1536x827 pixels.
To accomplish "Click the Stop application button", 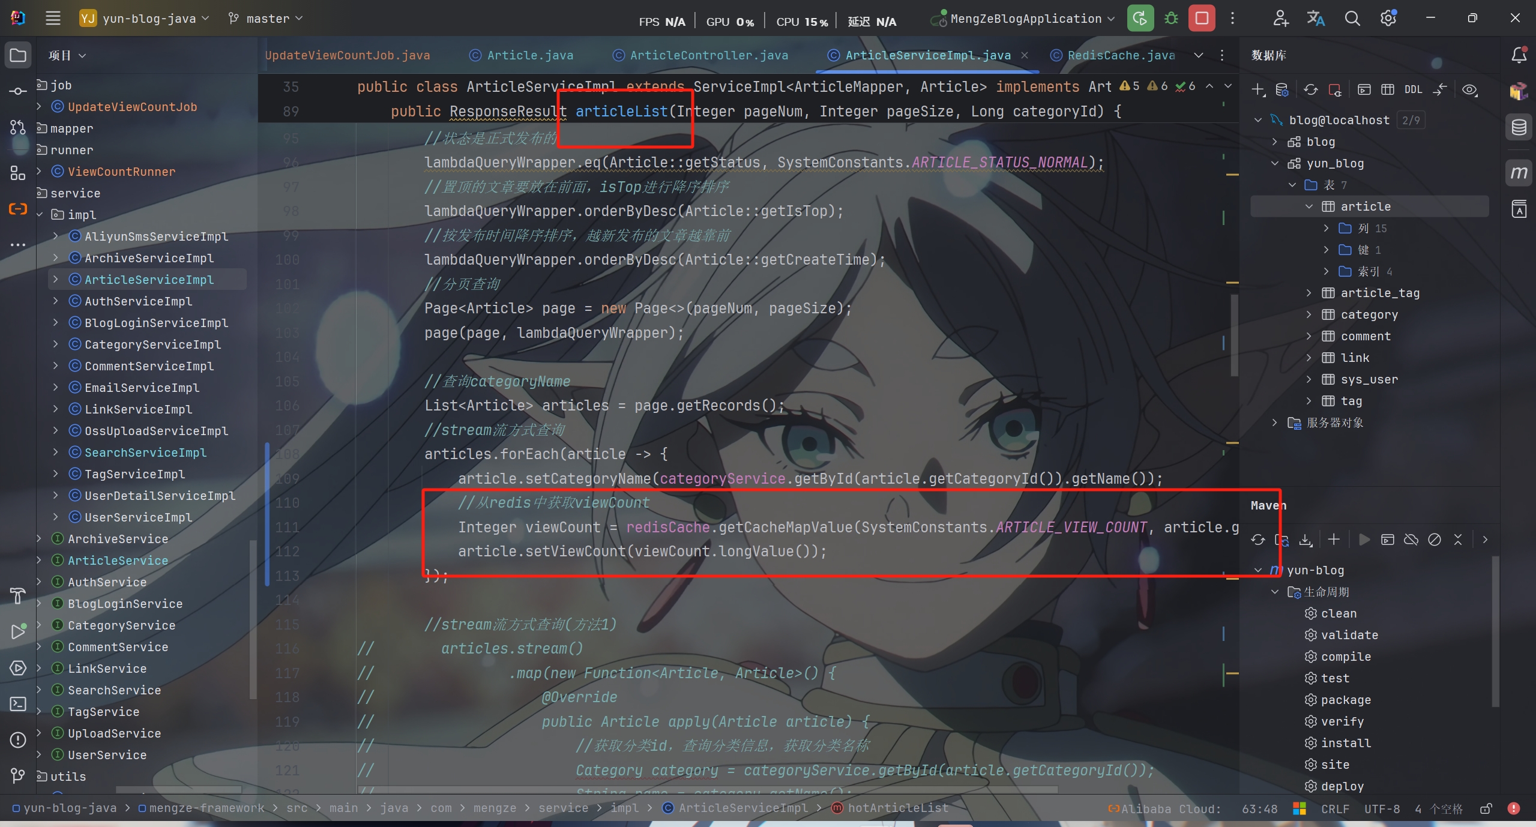I will coord(1202,19).
